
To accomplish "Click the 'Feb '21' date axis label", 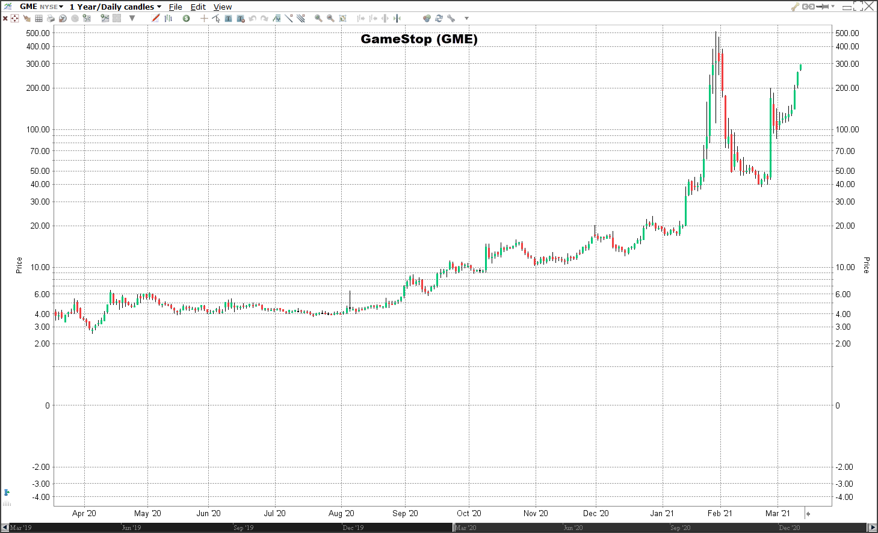I will [x=720, y=513].
